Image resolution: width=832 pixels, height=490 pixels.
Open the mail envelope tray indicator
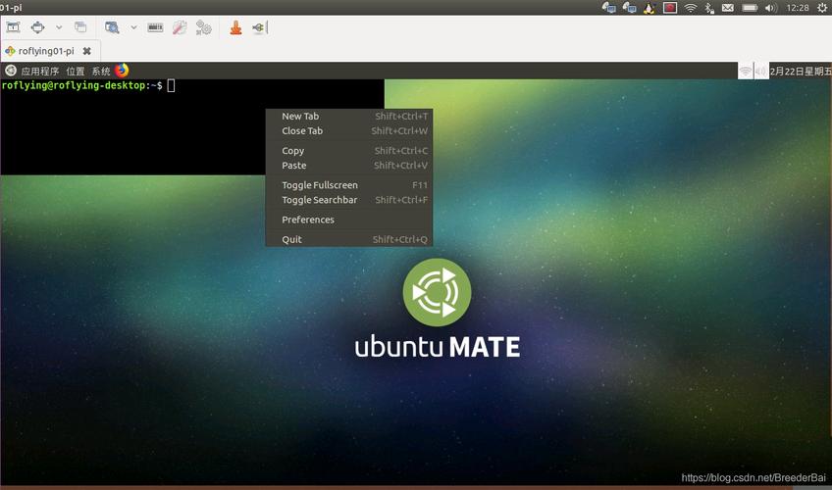[x=728, y=8]
